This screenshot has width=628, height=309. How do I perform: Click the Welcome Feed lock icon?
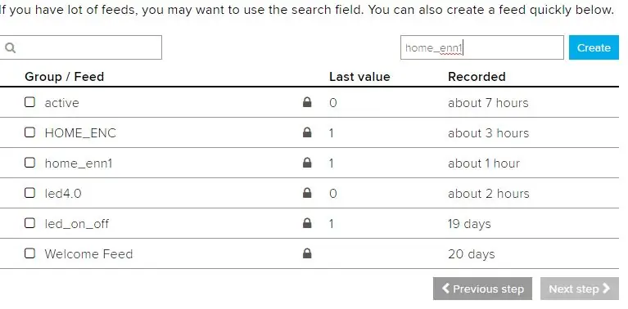click(307, 253)
